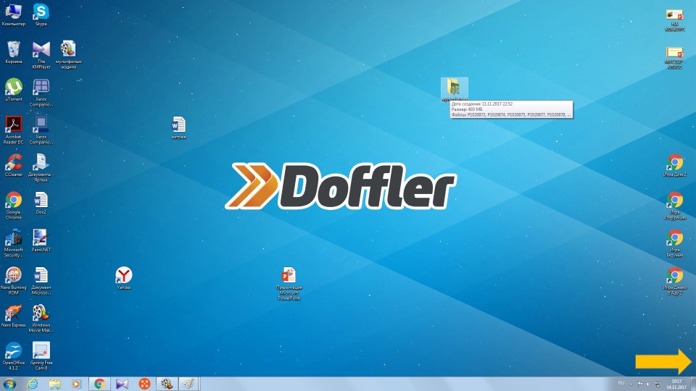Open Acrobat Reader DC shortcut

[x=13, y=130]
